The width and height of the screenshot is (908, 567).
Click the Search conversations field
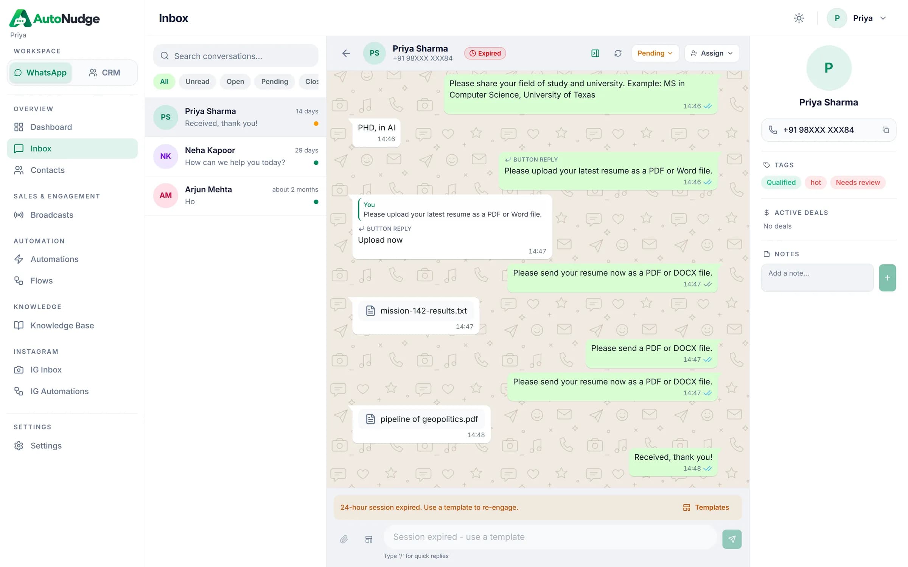236,56
